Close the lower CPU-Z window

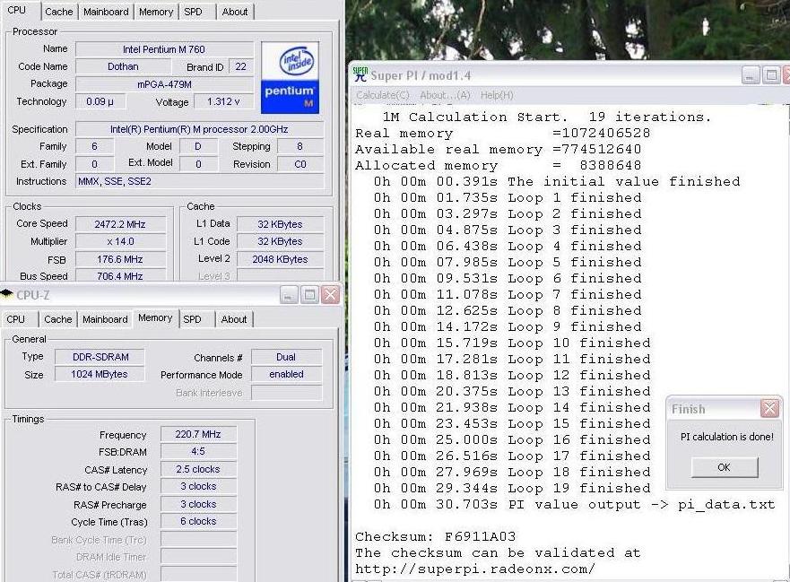[x=331, y=295]
